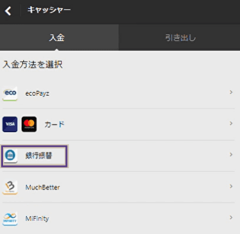This screenshot has width=240, height=234.
Task: Switch to the 引き出し tab
Action: [x=180, y=37]
